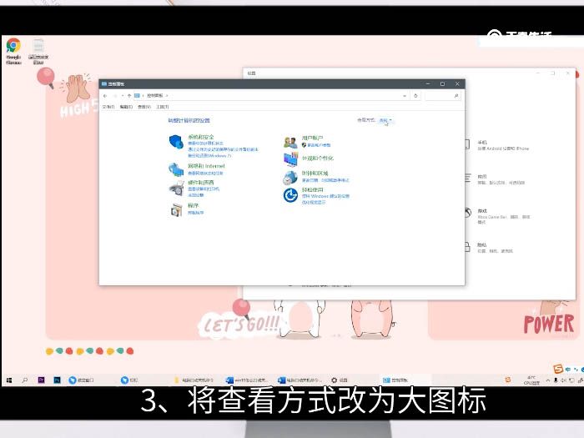Click the 控制面板 breadcrumb in address bar
Image resolution: width=584 pixels, height=438 pixels.
pyautogui.click(x=154, y=96)
